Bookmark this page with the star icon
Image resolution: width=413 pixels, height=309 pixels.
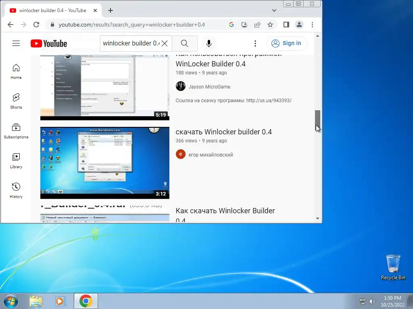coord(270,25)
